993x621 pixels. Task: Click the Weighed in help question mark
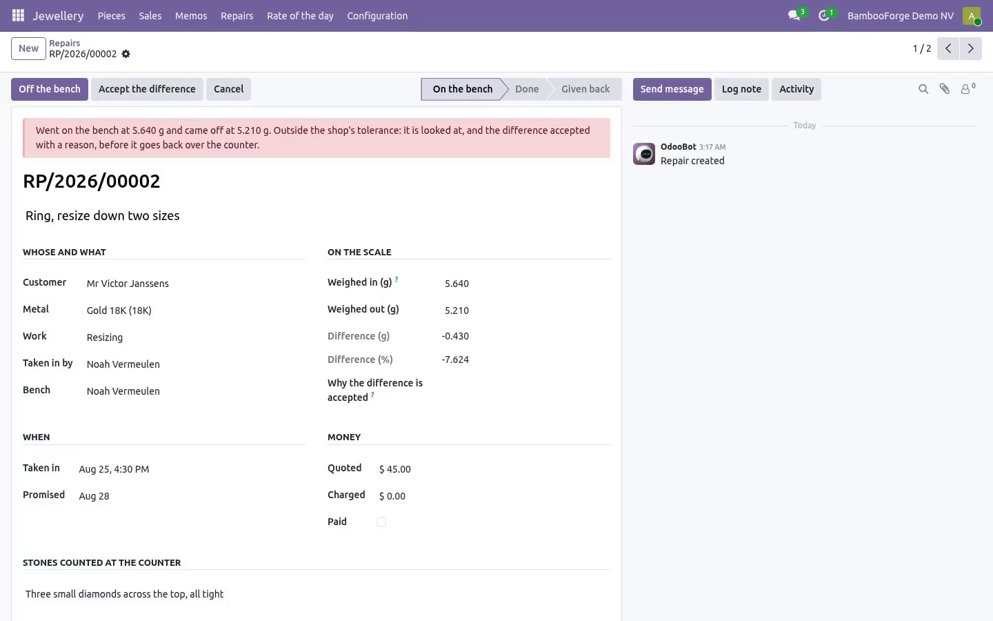click(397, 279)
